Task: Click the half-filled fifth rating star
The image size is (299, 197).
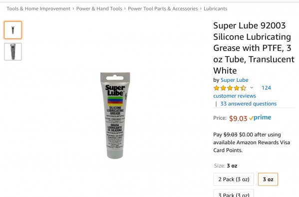Action: pyautogui.click(x=243, y=88)
